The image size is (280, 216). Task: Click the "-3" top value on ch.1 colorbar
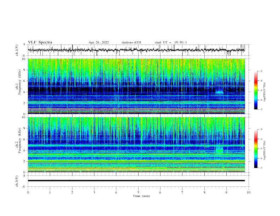(261, 71)
